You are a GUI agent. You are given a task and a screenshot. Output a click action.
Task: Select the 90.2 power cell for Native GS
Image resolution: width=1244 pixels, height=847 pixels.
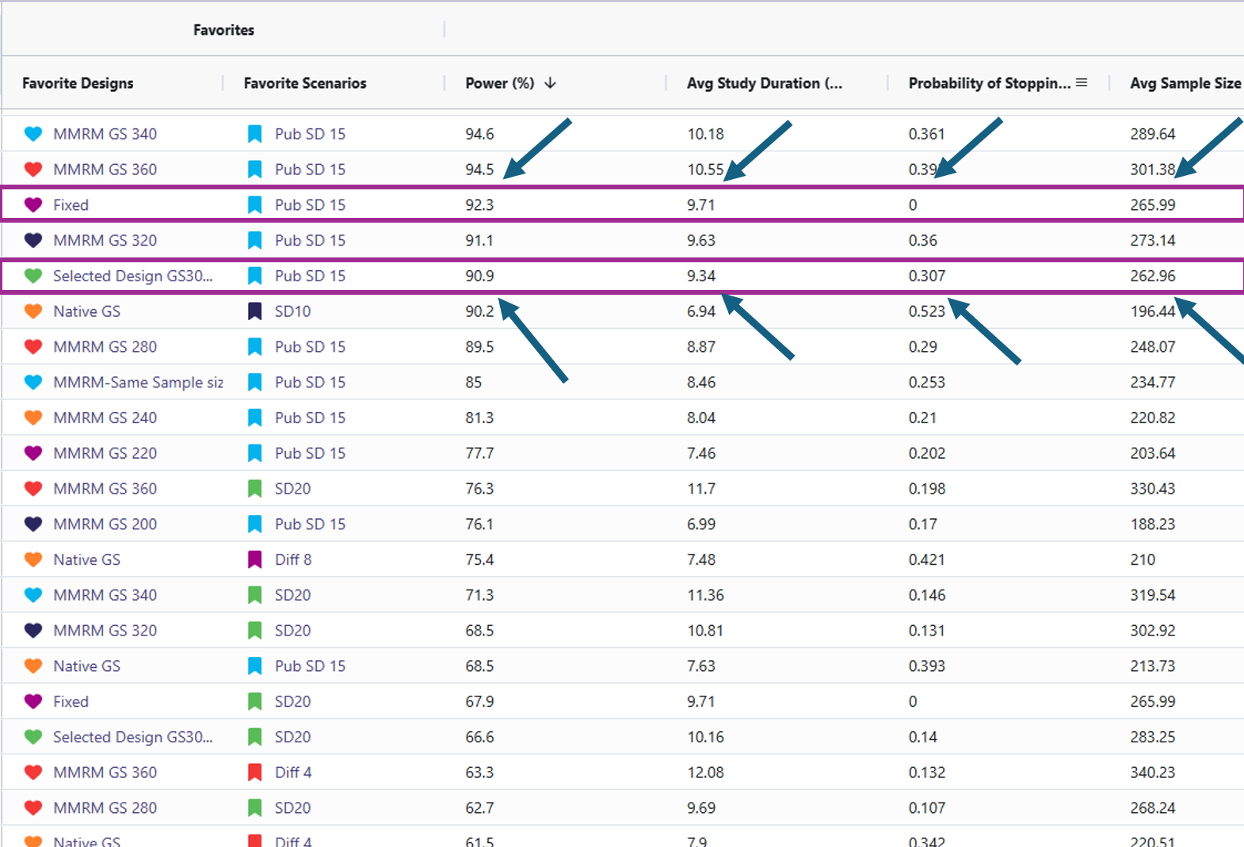tap(479, 311)
